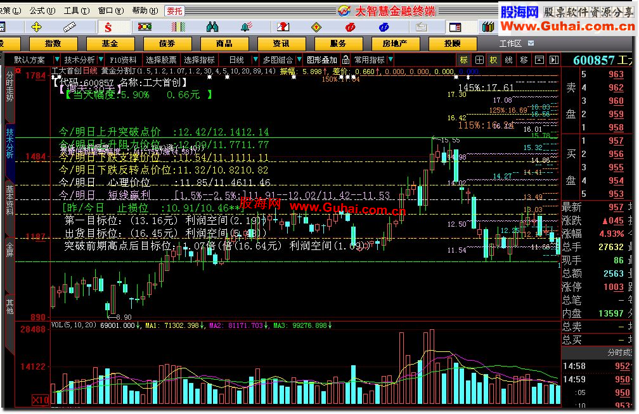Toggle the 移 move button
This screenshot has height=414, width=639.
click(524, 60)
